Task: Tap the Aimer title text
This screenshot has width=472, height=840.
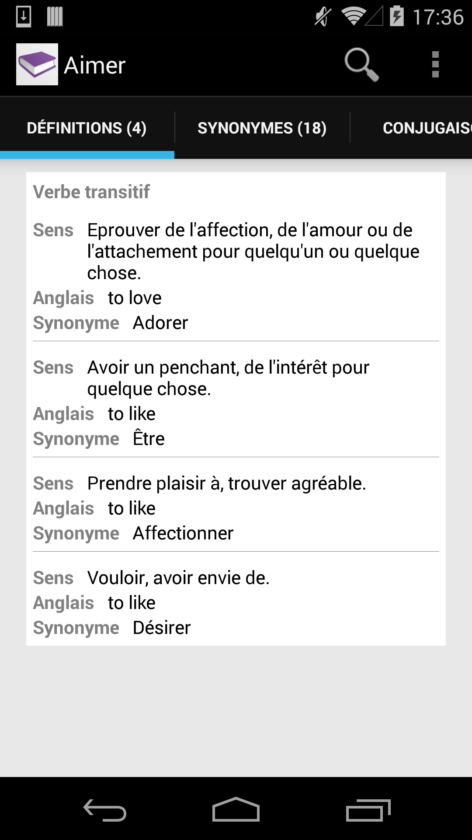Action: [95, 66]
